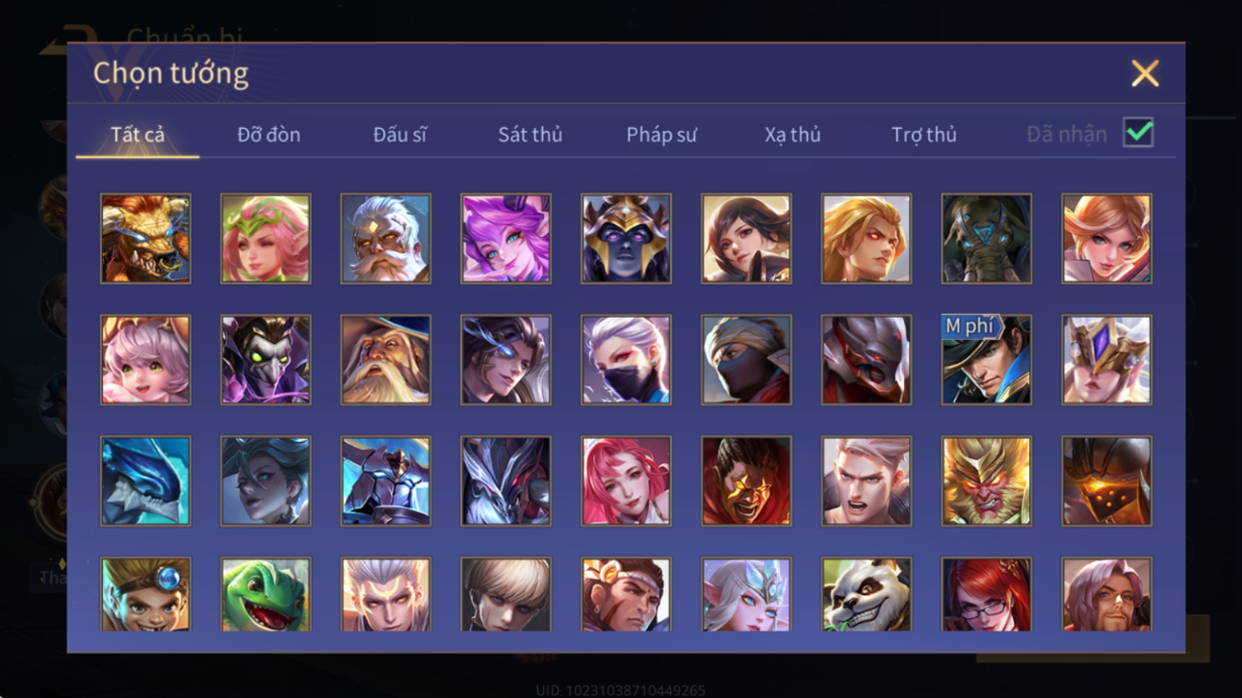Toggle the Đã nhận checkbox

tap(1138, 133)
